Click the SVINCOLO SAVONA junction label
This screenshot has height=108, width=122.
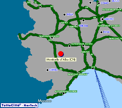77,74
